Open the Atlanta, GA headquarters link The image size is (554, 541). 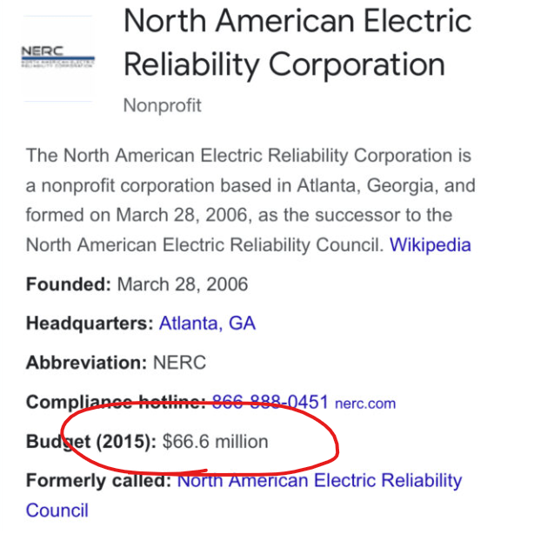[x=207, y=324]
